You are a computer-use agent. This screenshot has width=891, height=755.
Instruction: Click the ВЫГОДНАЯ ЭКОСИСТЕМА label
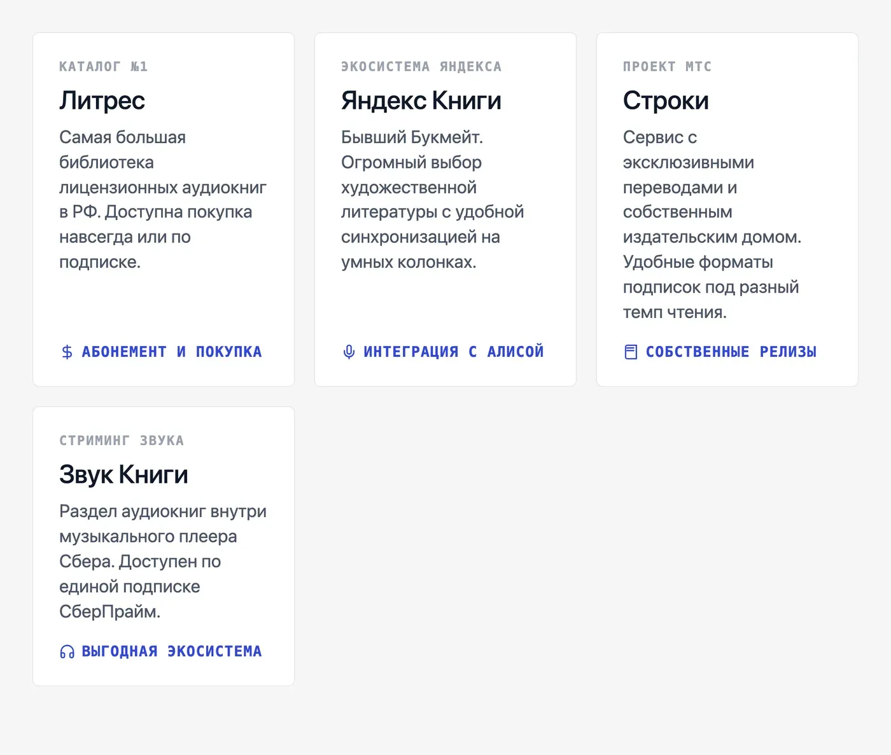click(172, 651)
